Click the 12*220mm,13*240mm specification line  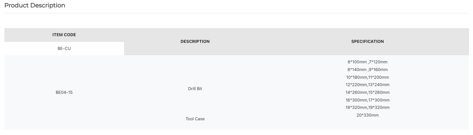tap(367, 85)
